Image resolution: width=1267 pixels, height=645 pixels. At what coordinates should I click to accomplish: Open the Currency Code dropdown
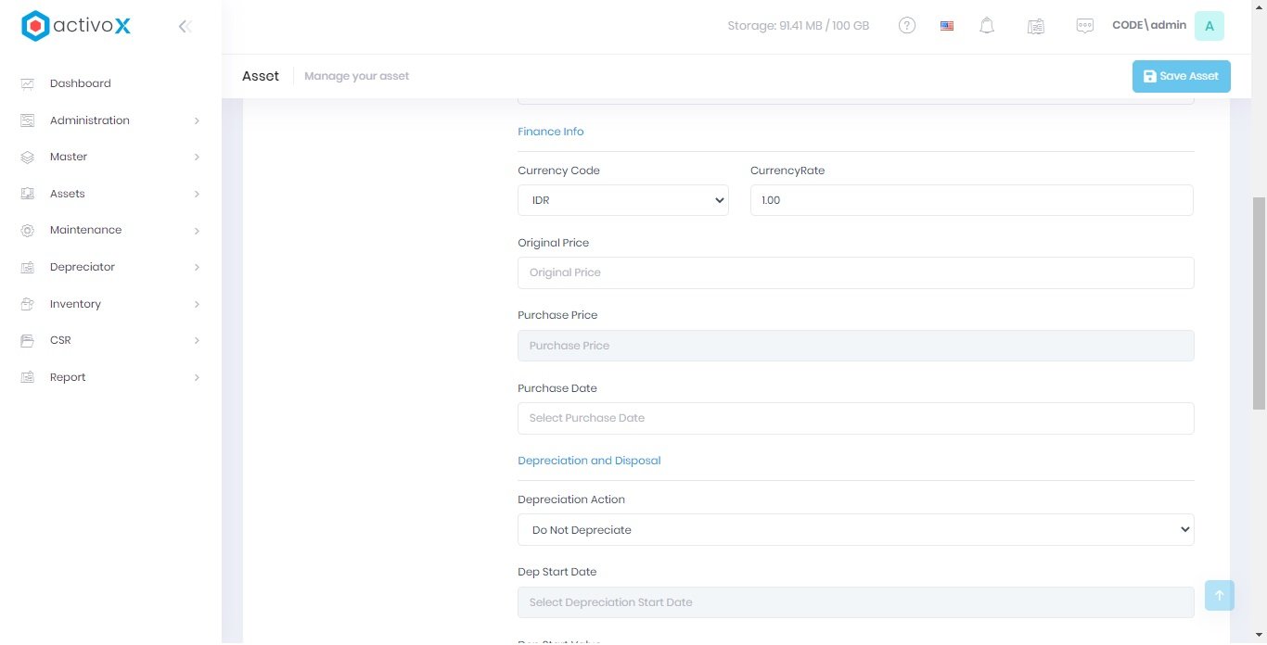(x=622, y=200)
